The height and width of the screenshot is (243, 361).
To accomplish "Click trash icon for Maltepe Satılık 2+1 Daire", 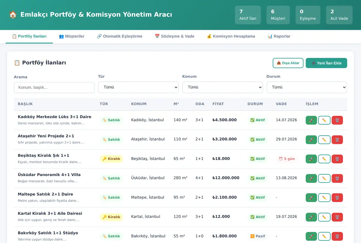I will point(337,197).
